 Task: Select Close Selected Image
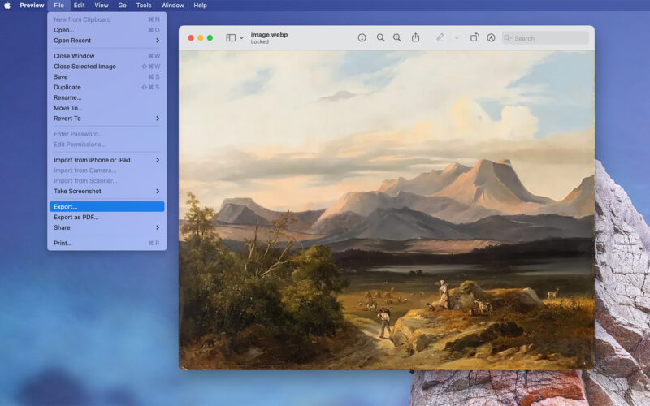click(x=107, y=67)
